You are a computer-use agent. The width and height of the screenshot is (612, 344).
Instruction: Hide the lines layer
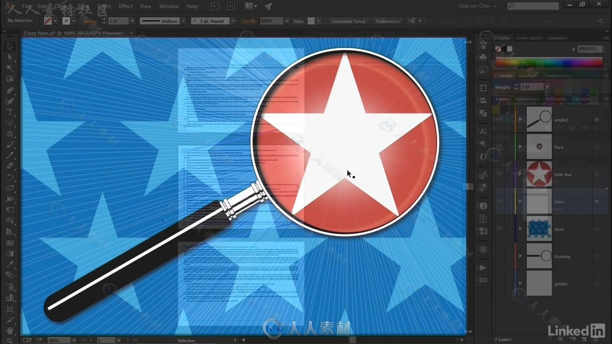[499, 202]
